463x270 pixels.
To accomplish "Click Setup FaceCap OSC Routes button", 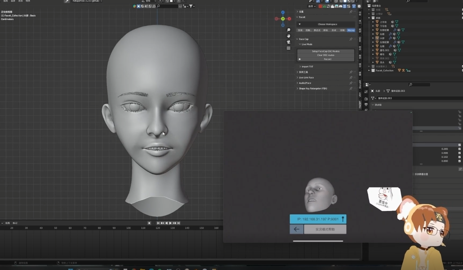I will [326, 51].
